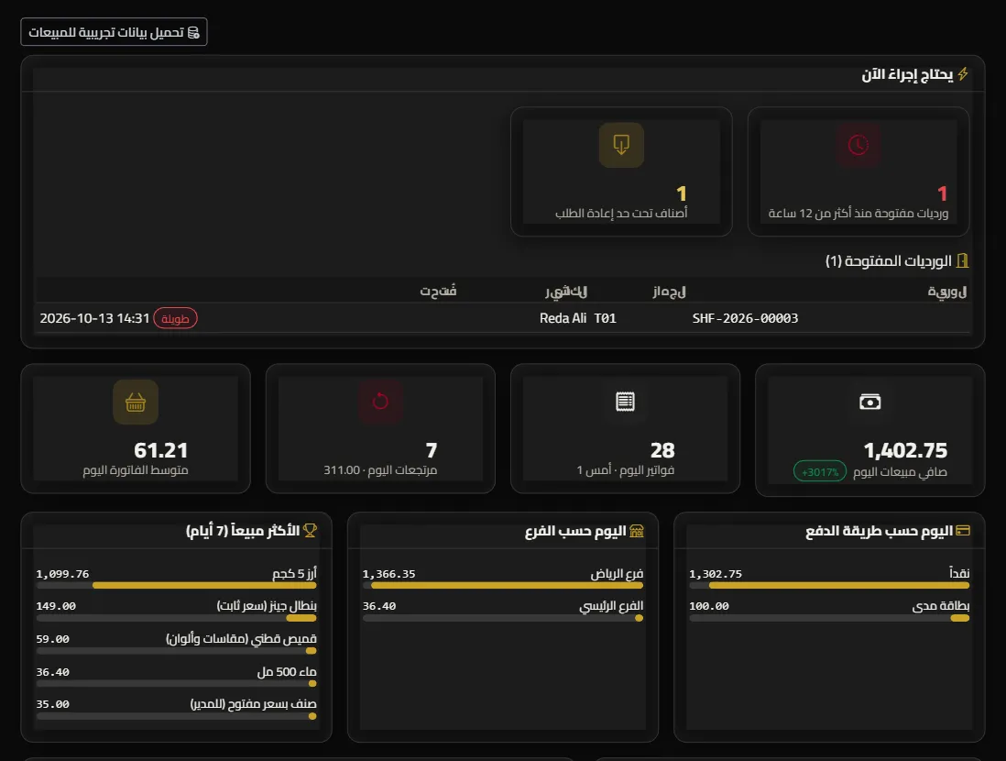Click cash amount 1,302.75
Image resolution: width=1006 pixels, height=761 pixels.
pos(716,574)
